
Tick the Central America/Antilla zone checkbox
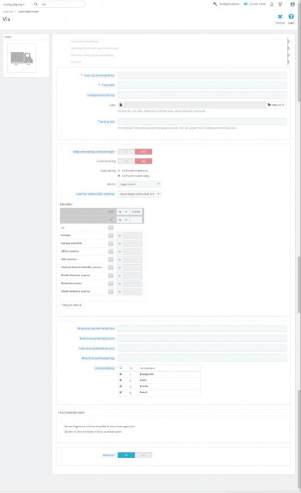pos(111,268)
